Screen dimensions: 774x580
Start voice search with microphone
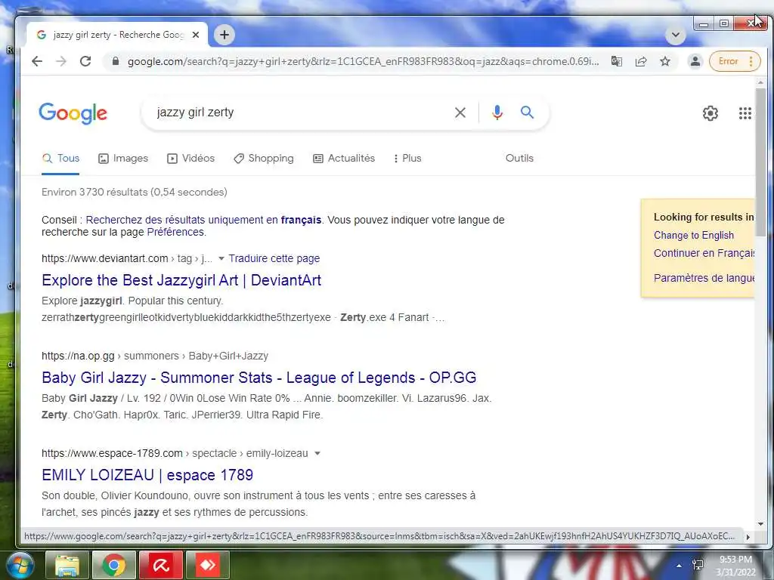tap(497, 113)
